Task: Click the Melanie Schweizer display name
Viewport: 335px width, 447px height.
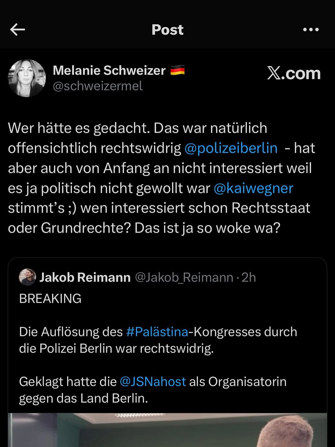Action: click(109, 70)
